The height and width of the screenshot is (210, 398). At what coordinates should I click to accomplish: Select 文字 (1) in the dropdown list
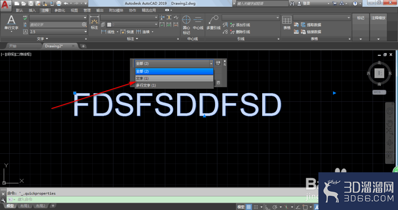pos(174,78)
